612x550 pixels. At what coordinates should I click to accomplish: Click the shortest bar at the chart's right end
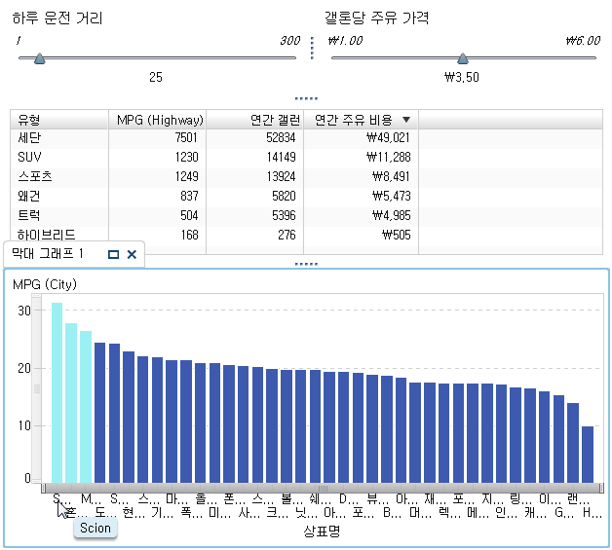click(588, 454)
